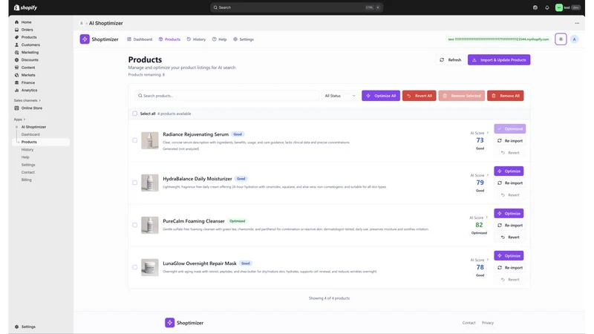The image size is (594, 334).
Task: Optimize HydraBalance Daily Moisturizer
Action: pos(509,171)
